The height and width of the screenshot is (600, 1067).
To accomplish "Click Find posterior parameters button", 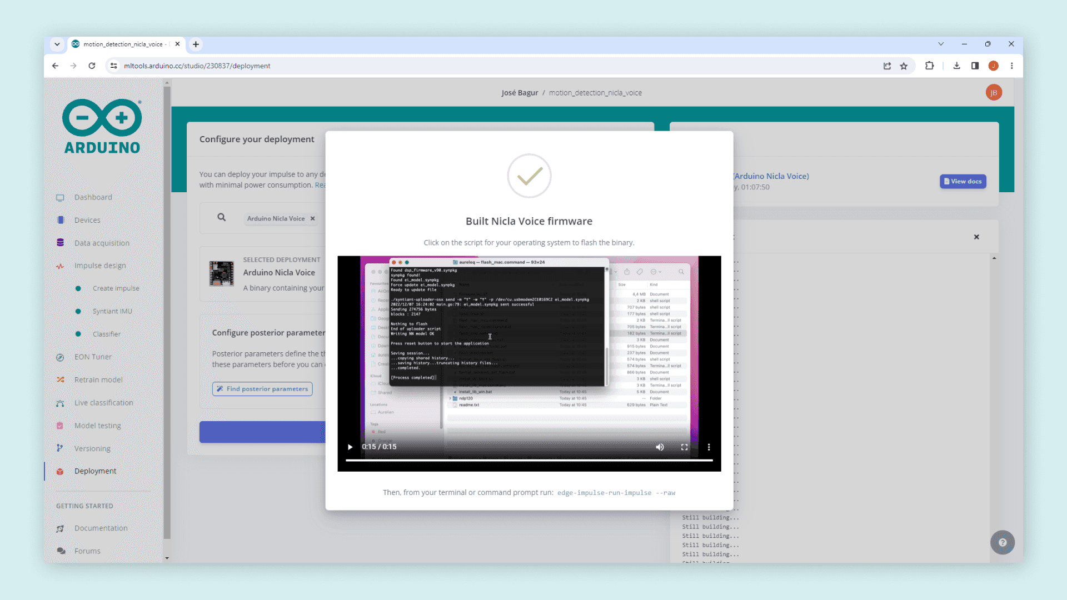I will click(x=262, y=389).
